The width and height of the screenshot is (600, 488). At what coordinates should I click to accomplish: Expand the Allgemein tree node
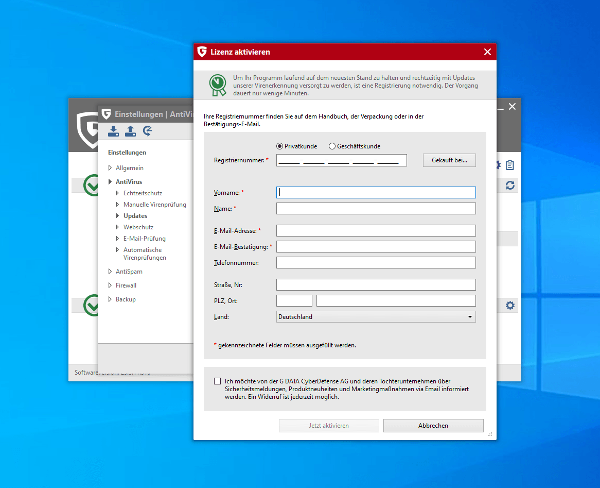[110, 168]
